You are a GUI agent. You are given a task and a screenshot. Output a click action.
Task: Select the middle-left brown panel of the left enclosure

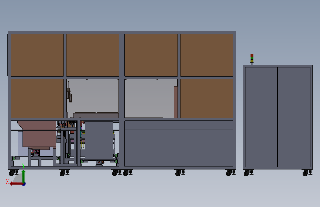pos(37,98)
